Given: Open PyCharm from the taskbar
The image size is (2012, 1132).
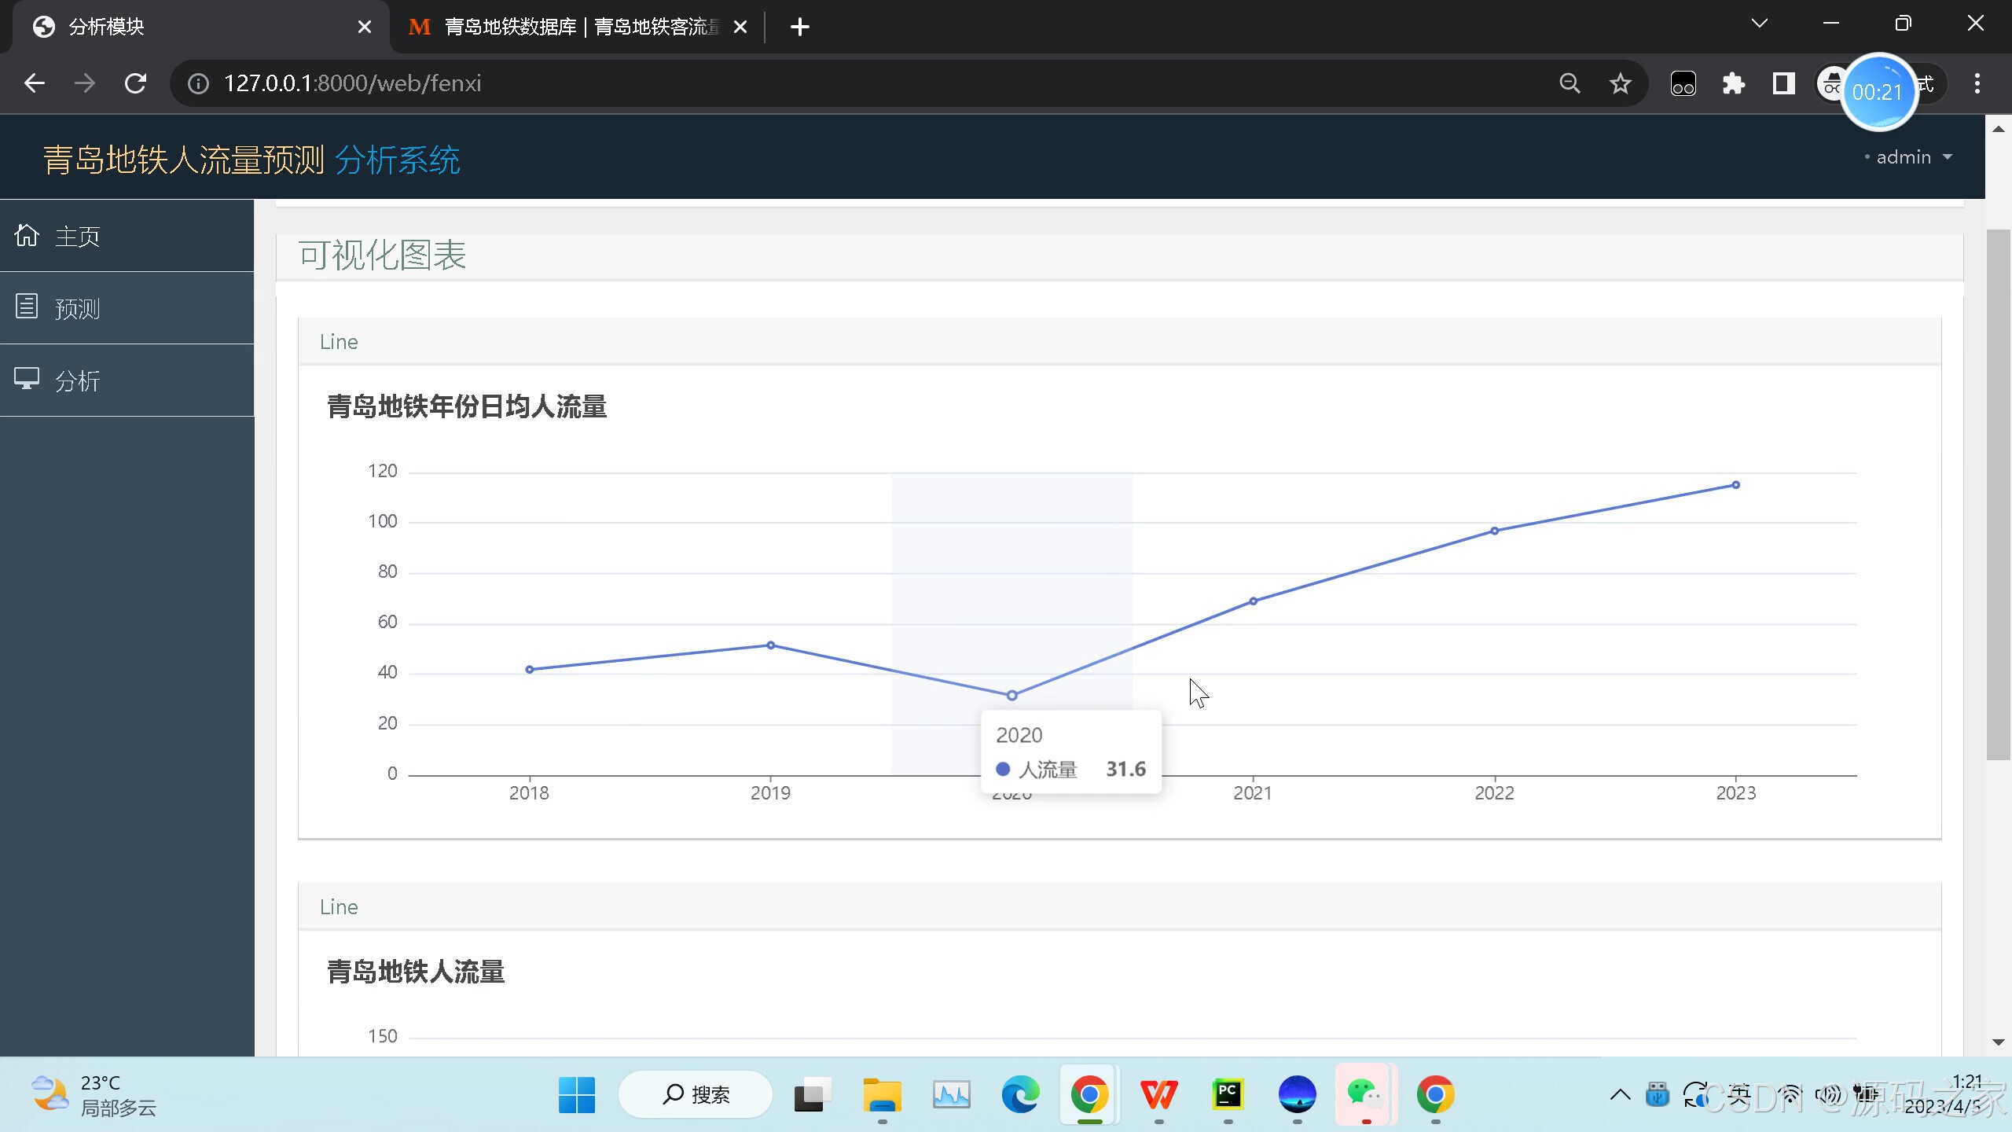Looking at the screenshot, I should pyautogui.click(x=1228, y=1094).
